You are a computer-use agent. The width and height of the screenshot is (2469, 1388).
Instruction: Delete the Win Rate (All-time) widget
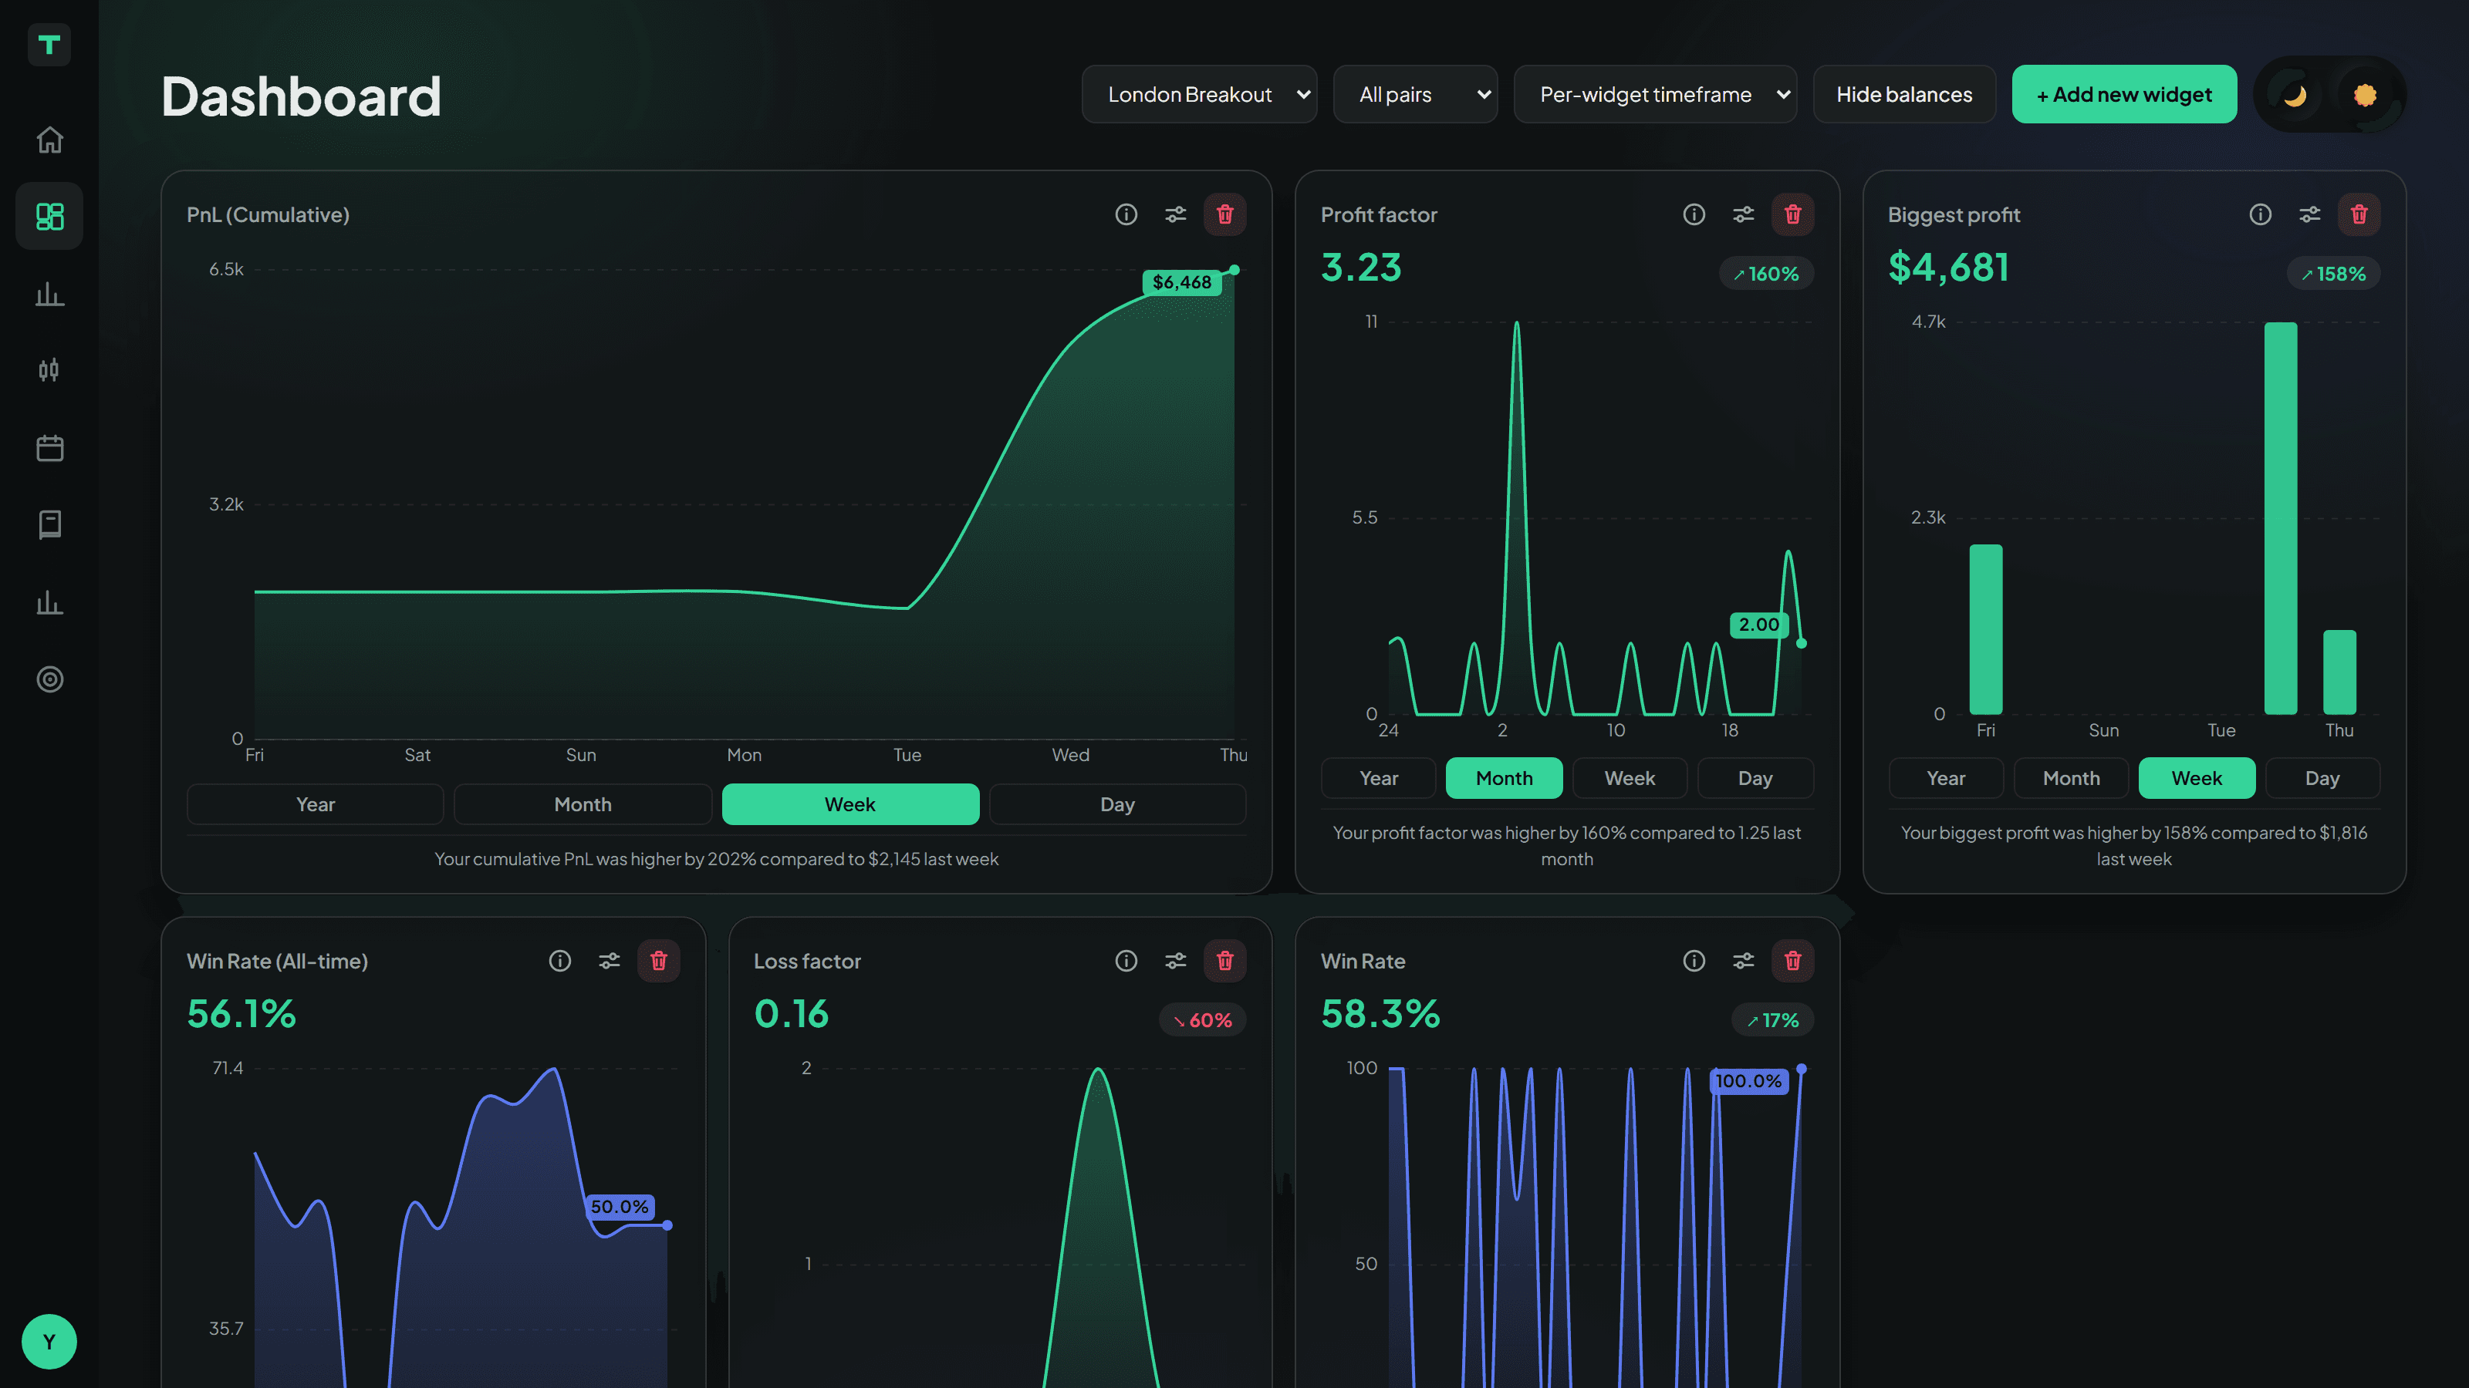point(658,961)
